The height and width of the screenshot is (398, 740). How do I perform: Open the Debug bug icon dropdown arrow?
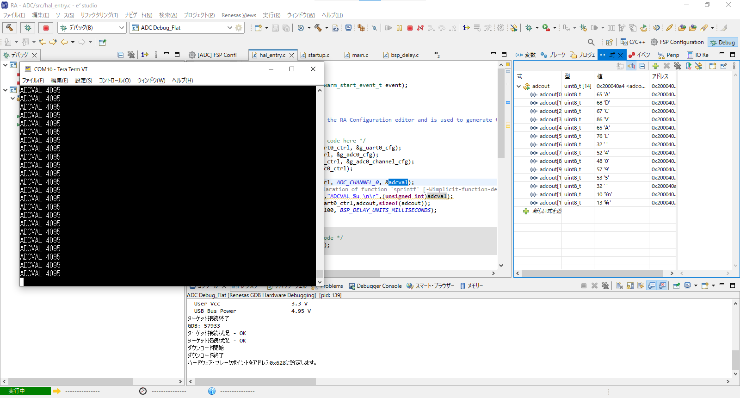[x=537, y=28]
